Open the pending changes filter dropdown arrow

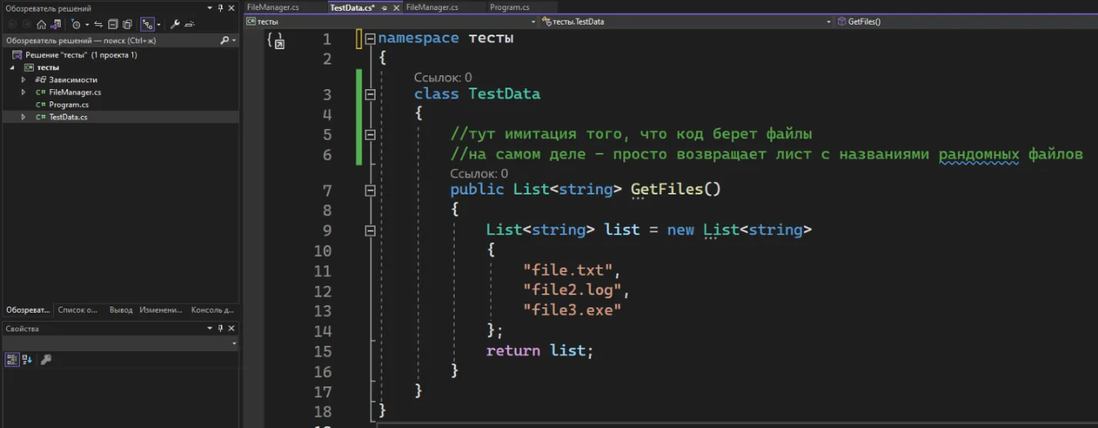[87, 25]
